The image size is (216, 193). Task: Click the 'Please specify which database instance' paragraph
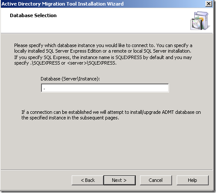(103, 48)
